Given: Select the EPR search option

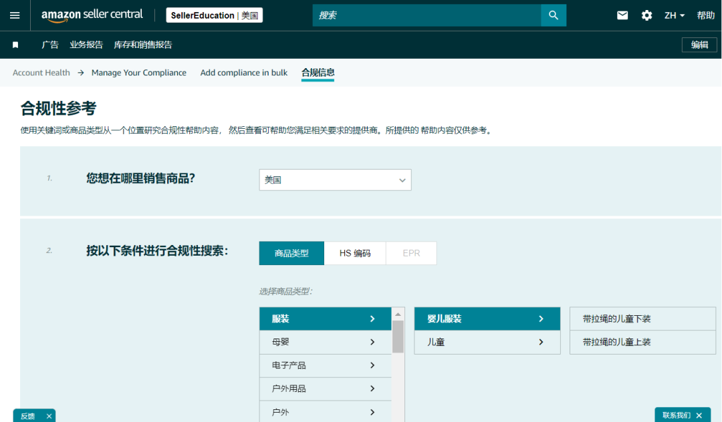Looking at the screenshot, I should [410, 253].
